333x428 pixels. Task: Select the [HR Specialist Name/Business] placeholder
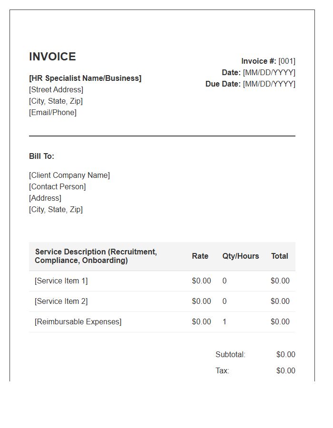(85, 78)
